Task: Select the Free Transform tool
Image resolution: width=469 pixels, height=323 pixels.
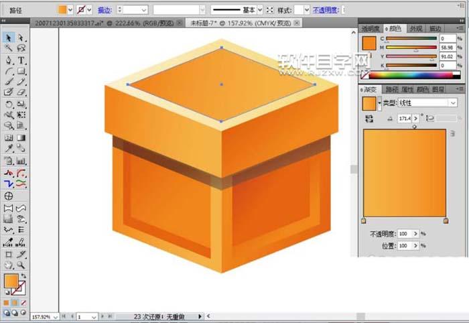Action: pos(21,115)
